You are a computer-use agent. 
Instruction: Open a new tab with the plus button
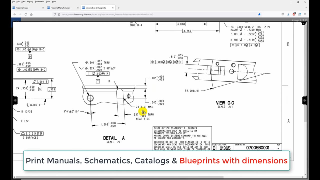(x=118, y=8)
